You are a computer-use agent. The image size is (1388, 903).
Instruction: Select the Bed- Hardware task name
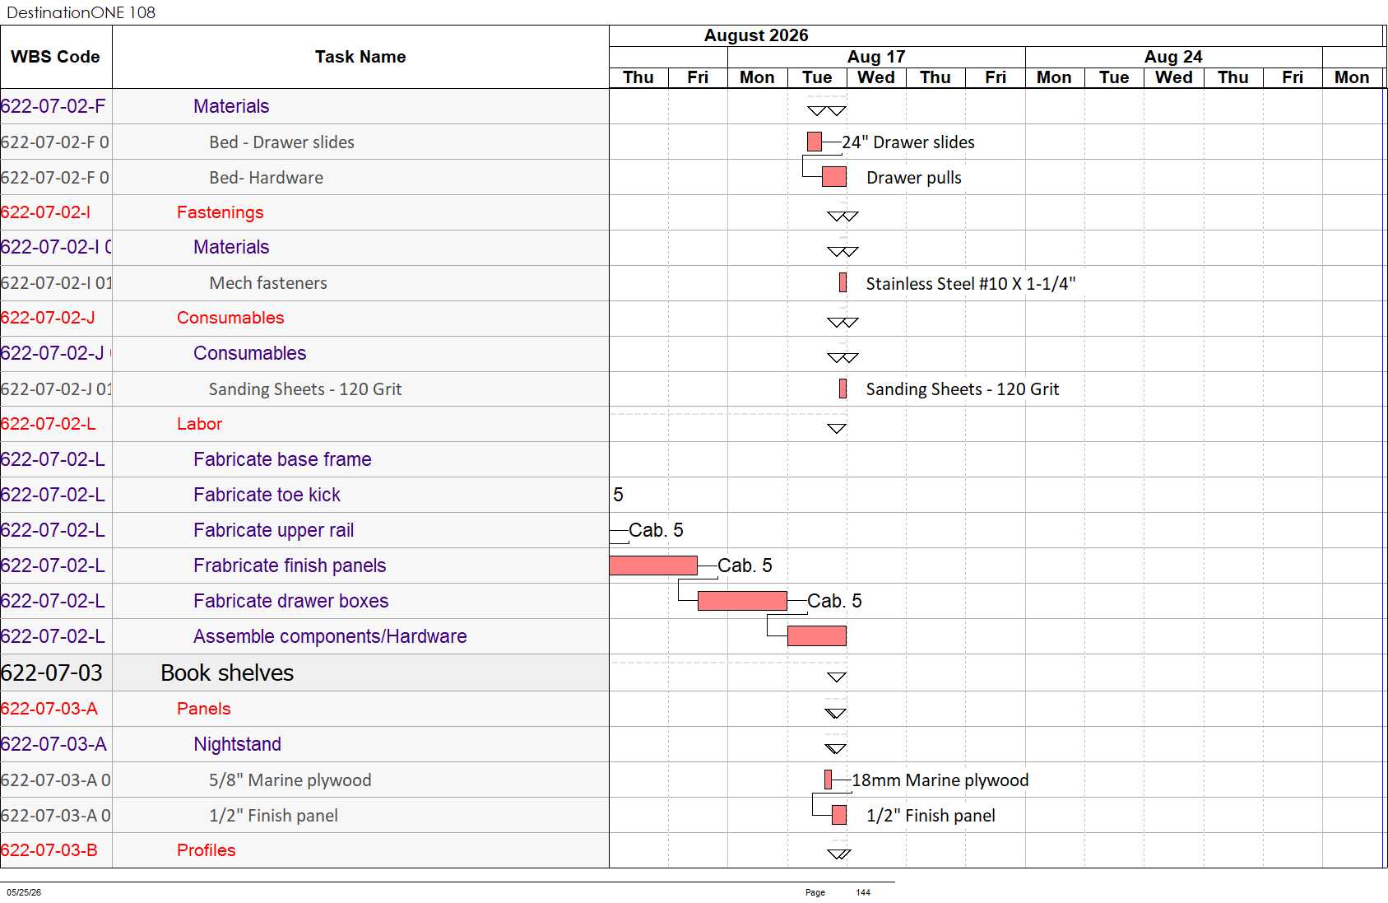pyautogui.click(x=266, y=178)
